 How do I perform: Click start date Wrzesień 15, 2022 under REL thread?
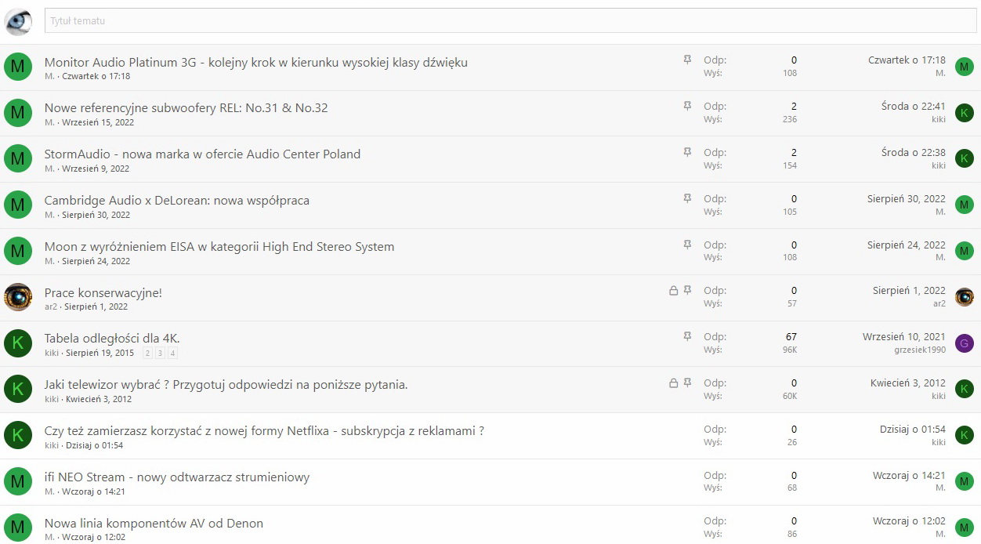(98, 122)
